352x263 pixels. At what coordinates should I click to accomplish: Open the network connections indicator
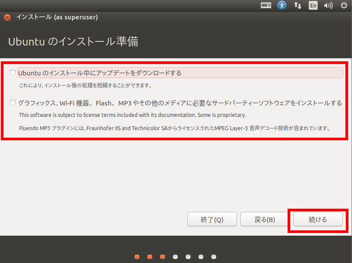pyautogui.click(x=298, y=5)
